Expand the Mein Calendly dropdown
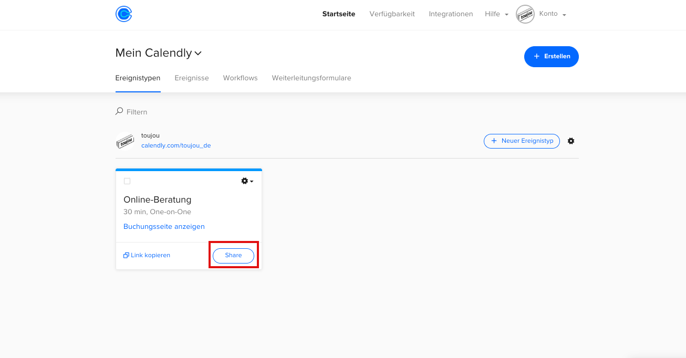This screenshot has width=686, height=358. [x=198, y=53]
